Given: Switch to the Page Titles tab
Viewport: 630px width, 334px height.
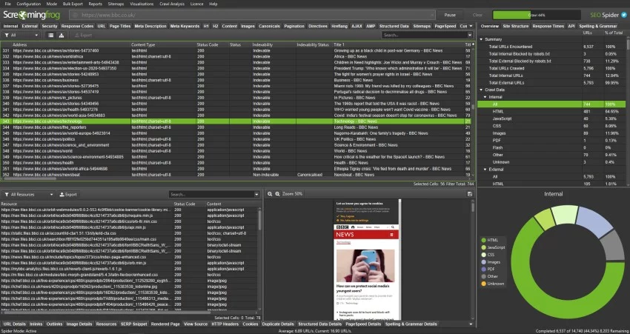Looking at the screenshot, I should (120, 26).
